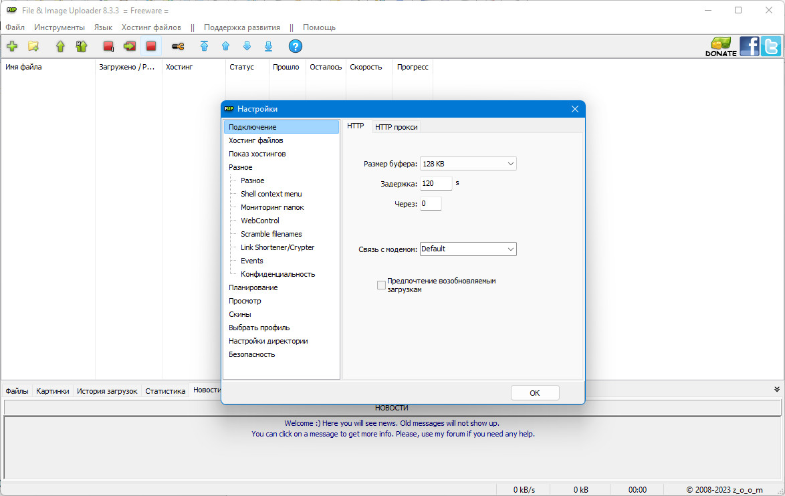The height and width of the screenshot is (496, 785).
Task: Click the НОВОСТИ header bar
Action: coord(392,408)
